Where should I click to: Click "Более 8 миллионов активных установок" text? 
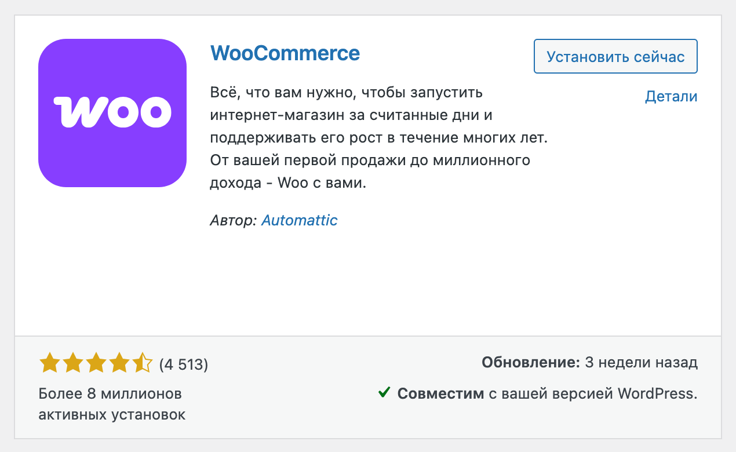pyautogui.click(x=112, y=404)
